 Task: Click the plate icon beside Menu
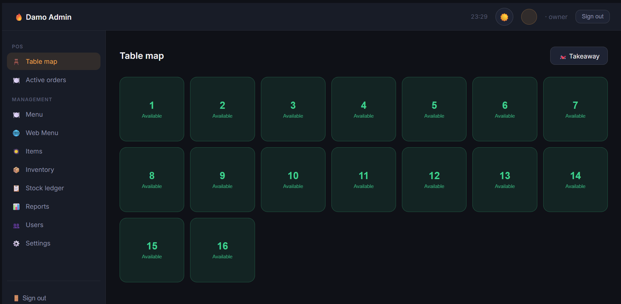[x=16, y=115]
